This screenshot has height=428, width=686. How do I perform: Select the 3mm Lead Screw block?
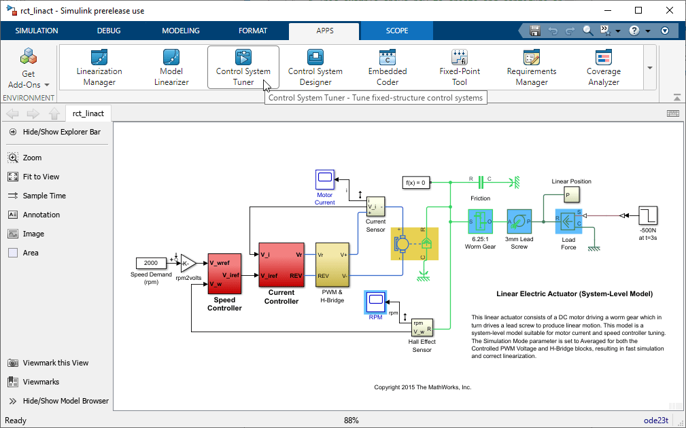click(519, 221)
